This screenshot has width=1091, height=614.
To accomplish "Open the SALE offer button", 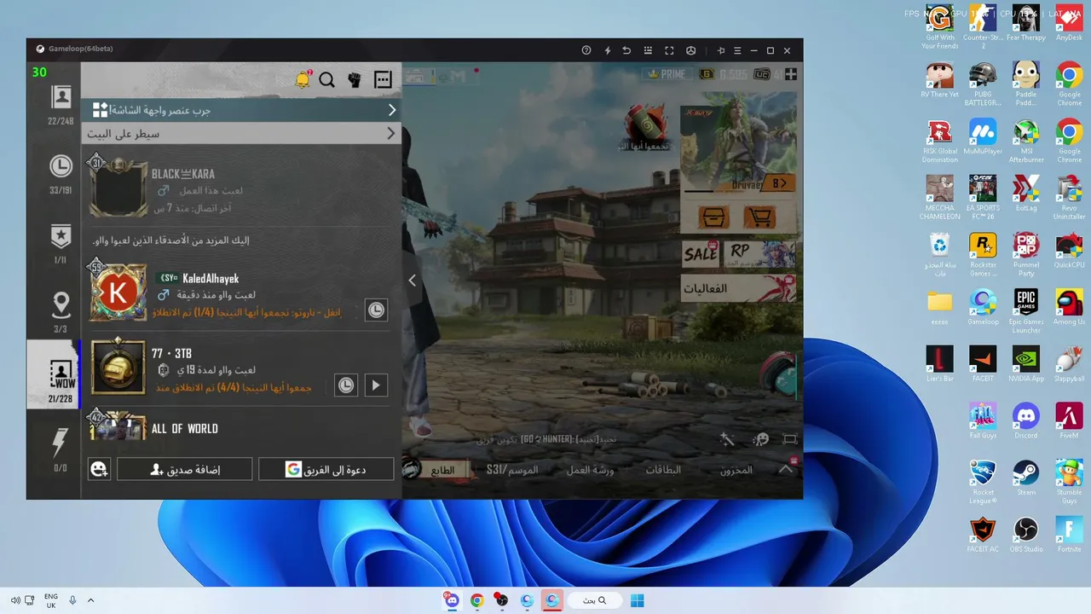I will (701, 254).
